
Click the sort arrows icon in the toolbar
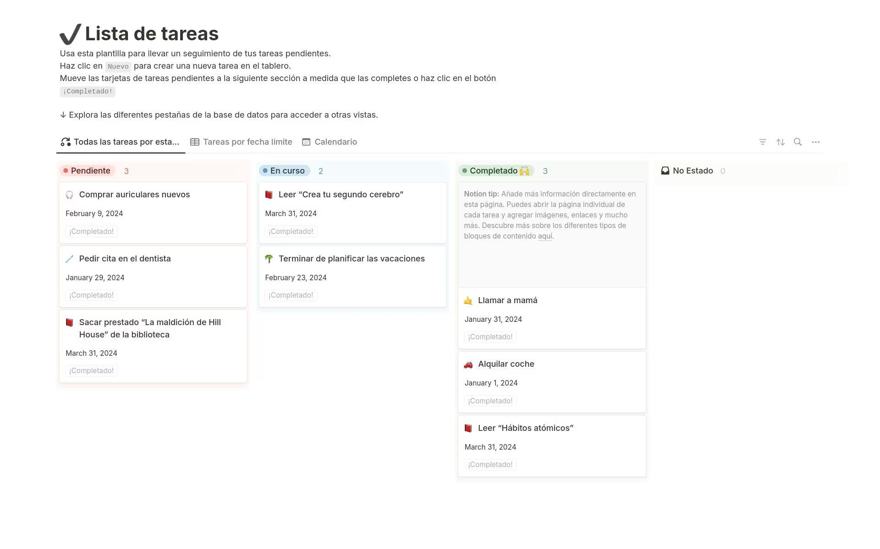pos(780,142)
